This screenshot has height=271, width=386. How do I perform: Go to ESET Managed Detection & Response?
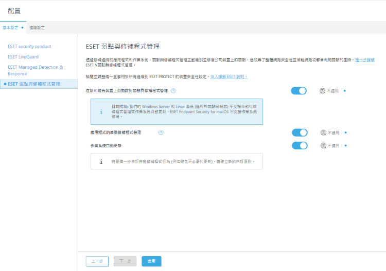[36, 70]
